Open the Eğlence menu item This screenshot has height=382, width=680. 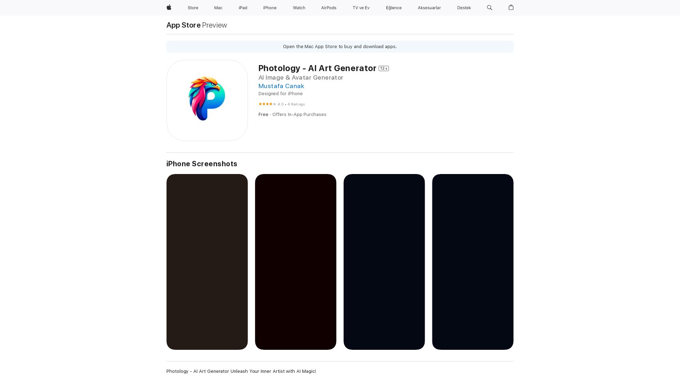point(393,8)
